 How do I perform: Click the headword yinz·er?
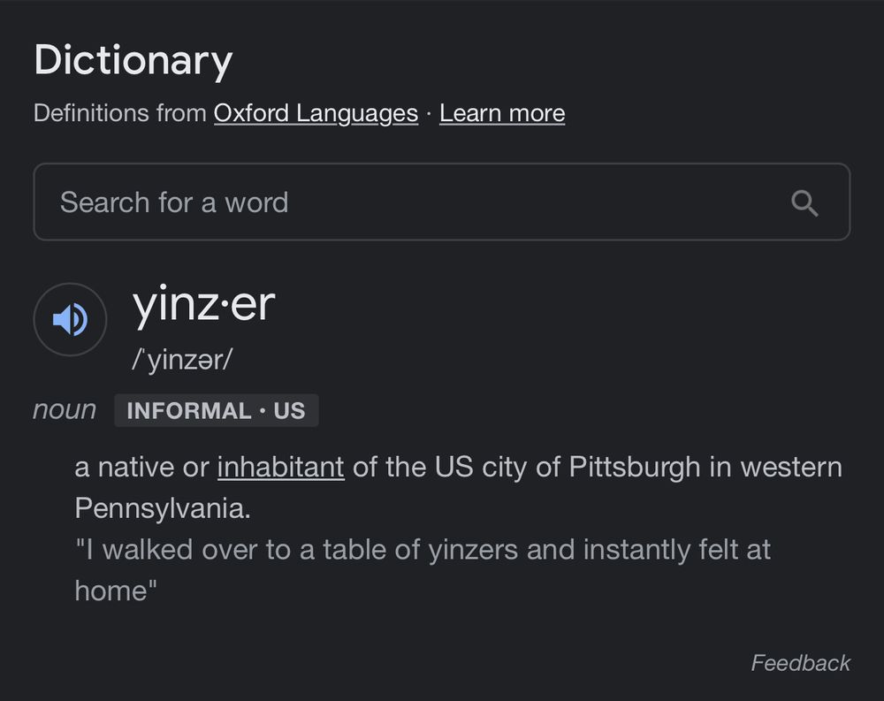coord(205,304)
